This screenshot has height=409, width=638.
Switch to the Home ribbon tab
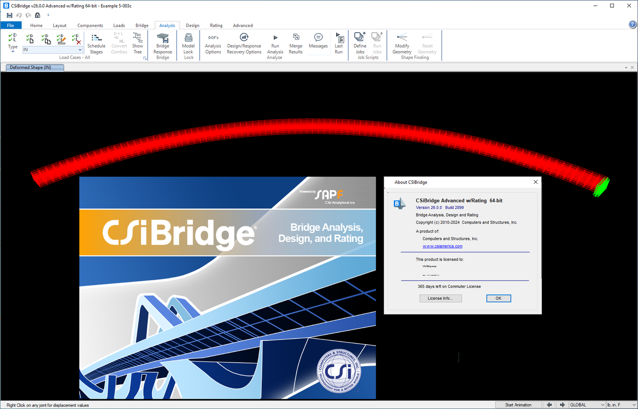click(x=36, y=25)
